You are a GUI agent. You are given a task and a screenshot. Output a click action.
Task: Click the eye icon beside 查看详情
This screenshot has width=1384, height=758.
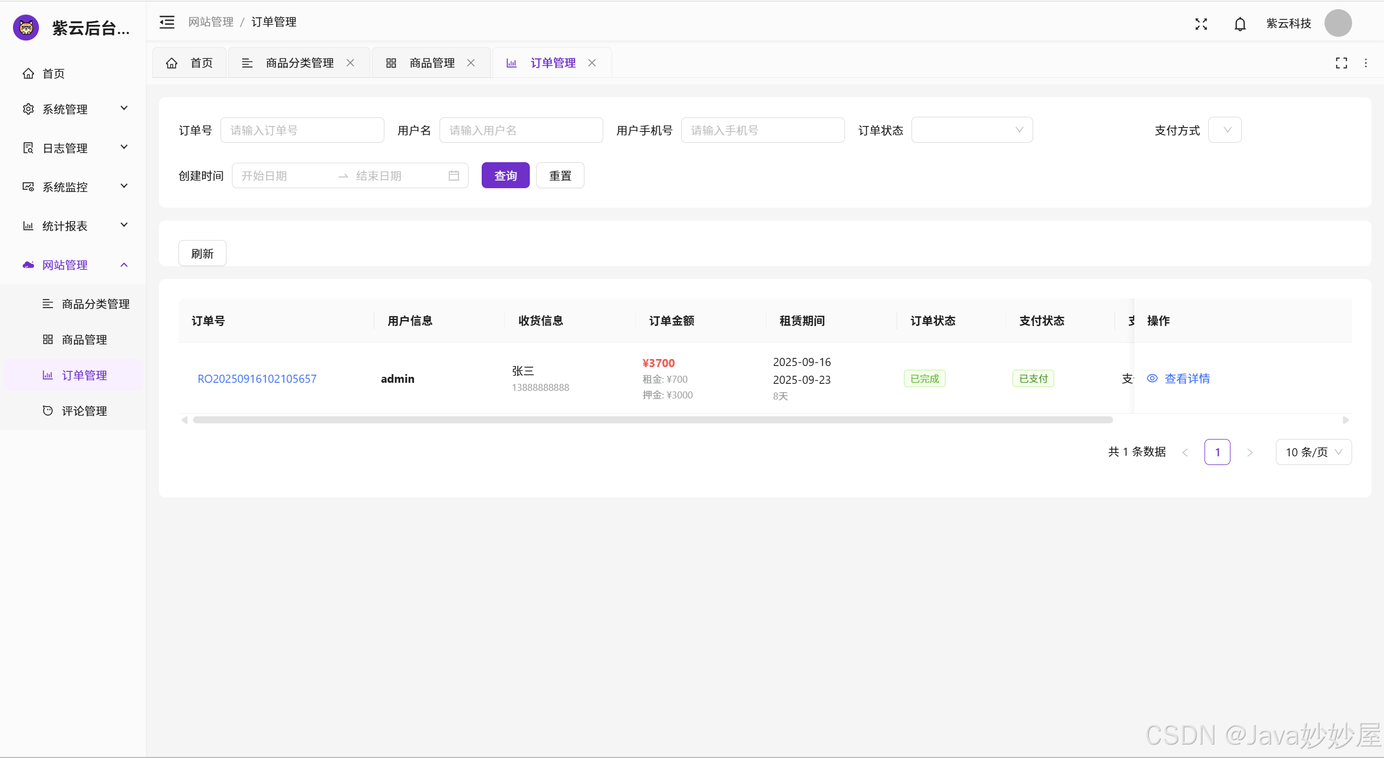coord(1152,378)
